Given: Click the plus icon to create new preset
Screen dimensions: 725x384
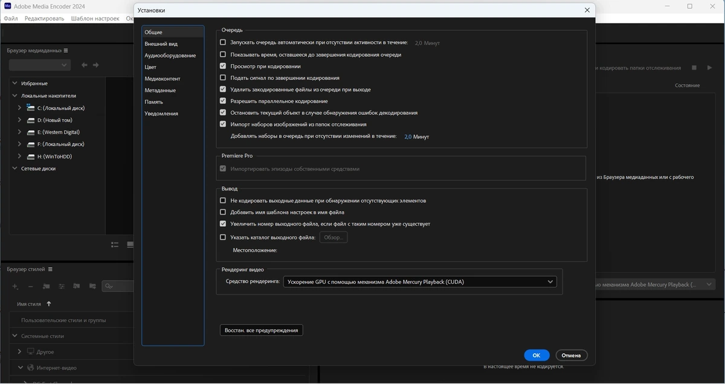Looking at the screenshot, I should point(15,286).
